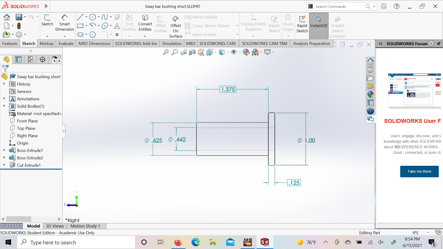Click the Sketch tool icon

(x=47, y=20)
